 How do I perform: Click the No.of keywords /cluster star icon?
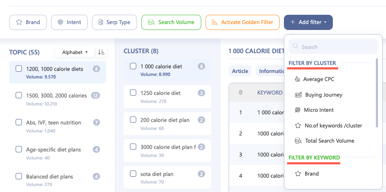pos(297,125)
